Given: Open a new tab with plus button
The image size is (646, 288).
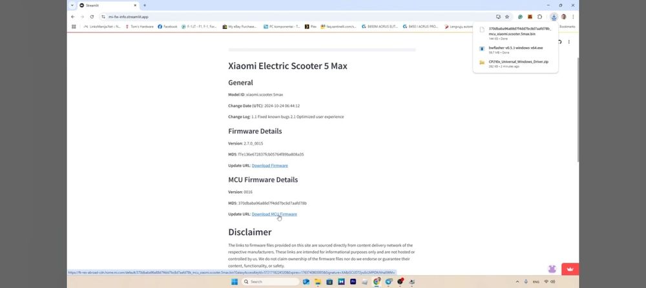Looking at the screenshot, I should pos(145,5).
